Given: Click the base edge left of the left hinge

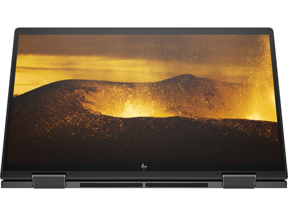Looking at the screenshot, I should click(16, 184).
